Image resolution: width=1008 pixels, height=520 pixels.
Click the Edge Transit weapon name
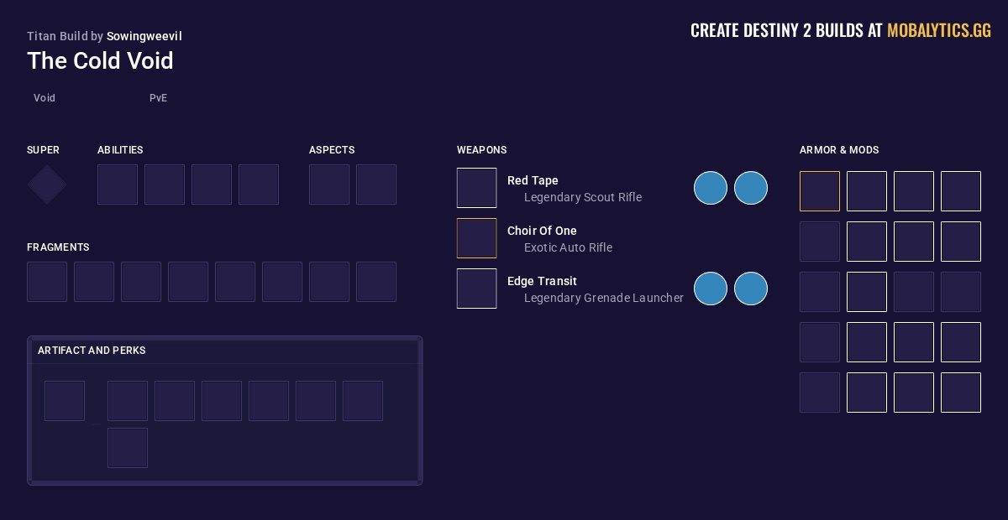point(542,281)
